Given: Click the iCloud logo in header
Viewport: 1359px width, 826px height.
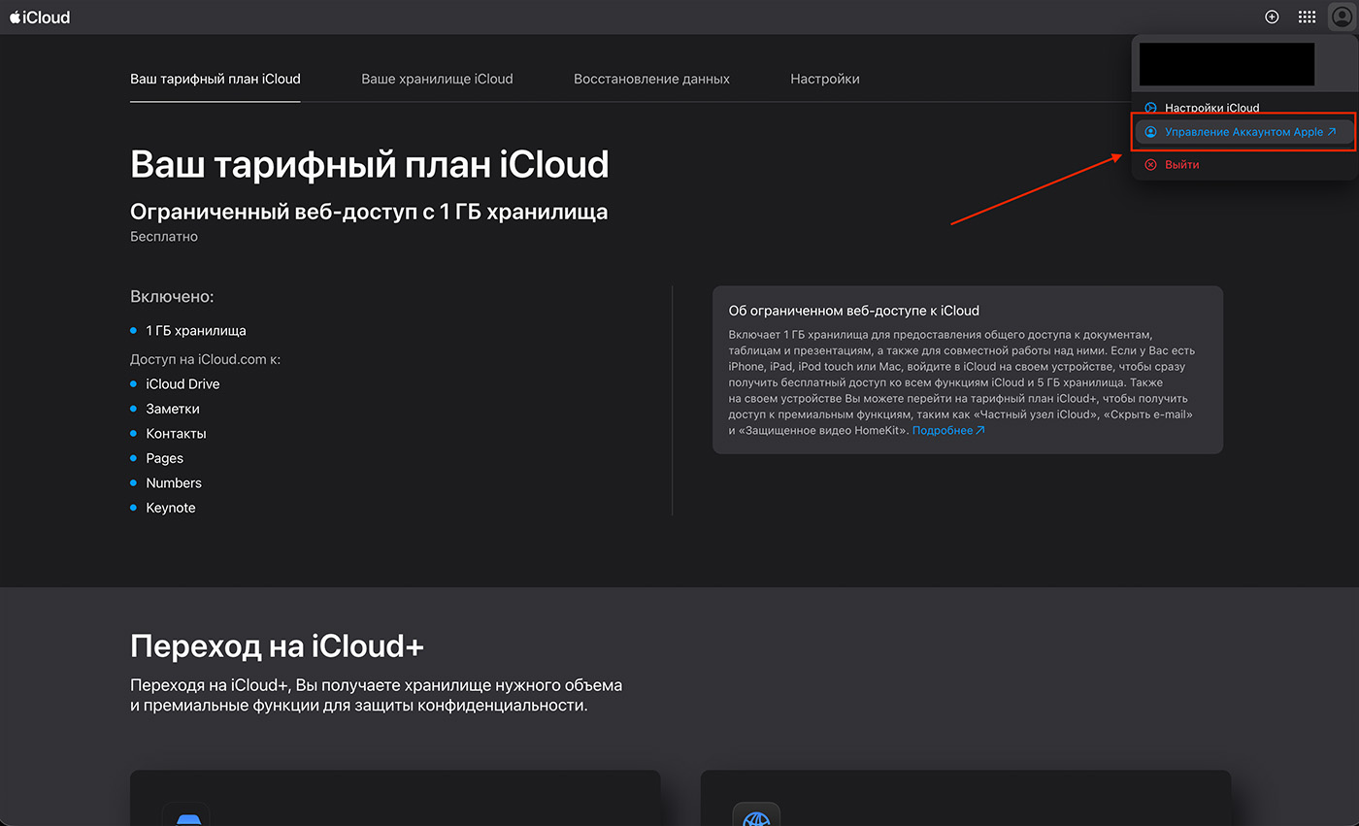Looking at the screenshot, I should pos(40,17).
